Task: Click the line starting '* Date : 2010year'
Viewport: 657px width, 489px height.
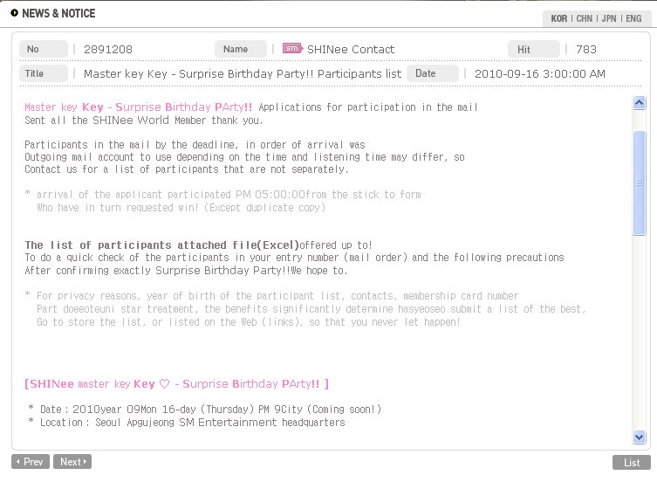Action: coord(205,409)
